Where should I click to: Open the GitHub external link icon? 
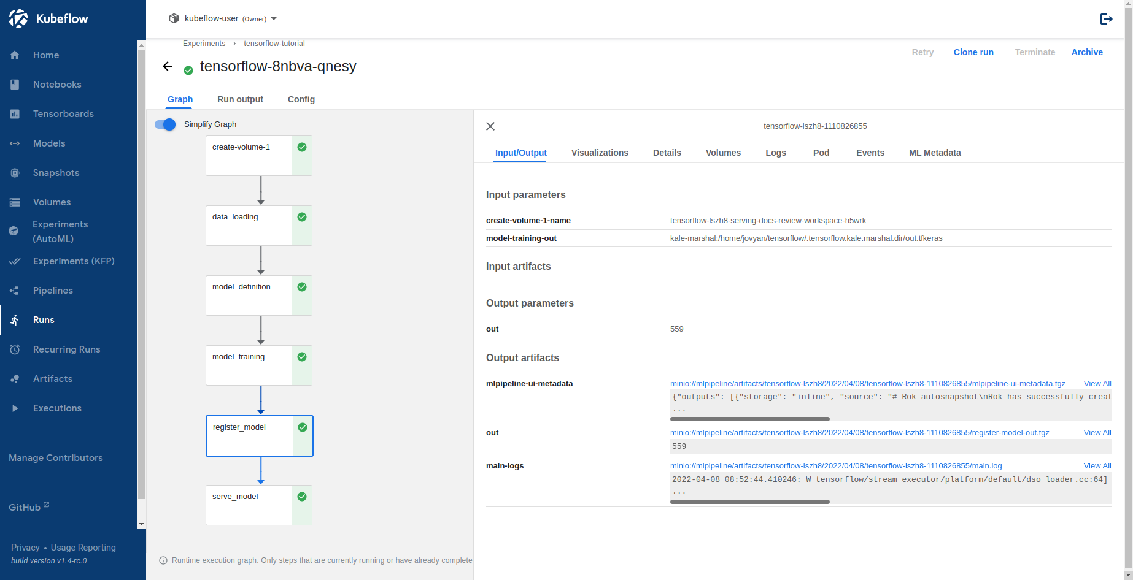[47, 505]
